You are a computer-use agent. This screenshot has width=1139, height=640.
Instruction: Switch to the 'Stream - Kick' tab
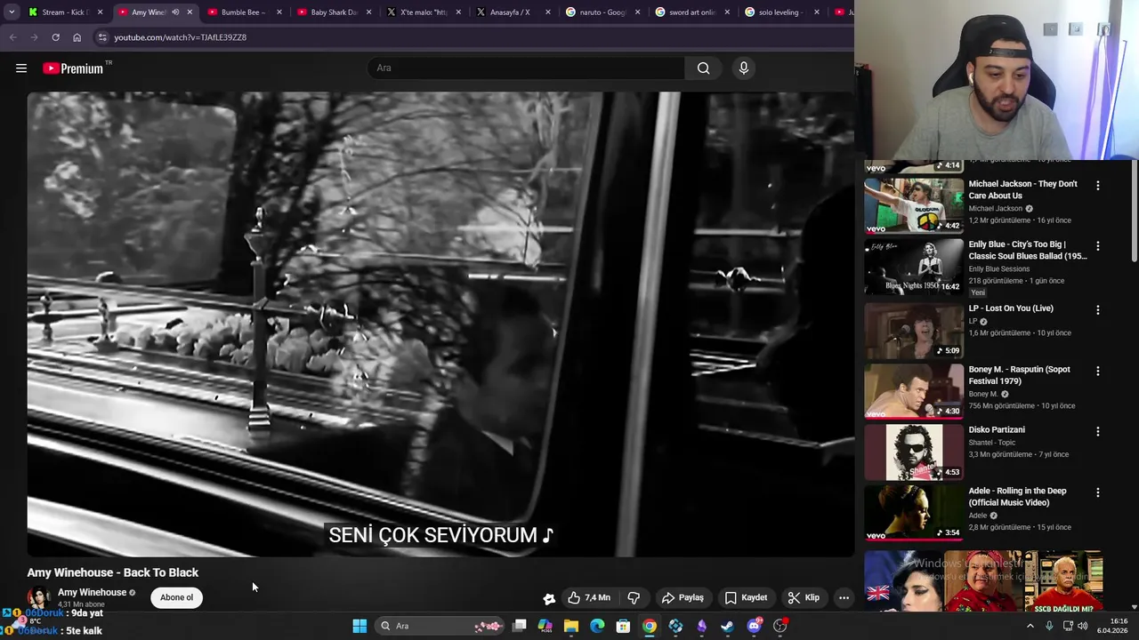[64, 12]
